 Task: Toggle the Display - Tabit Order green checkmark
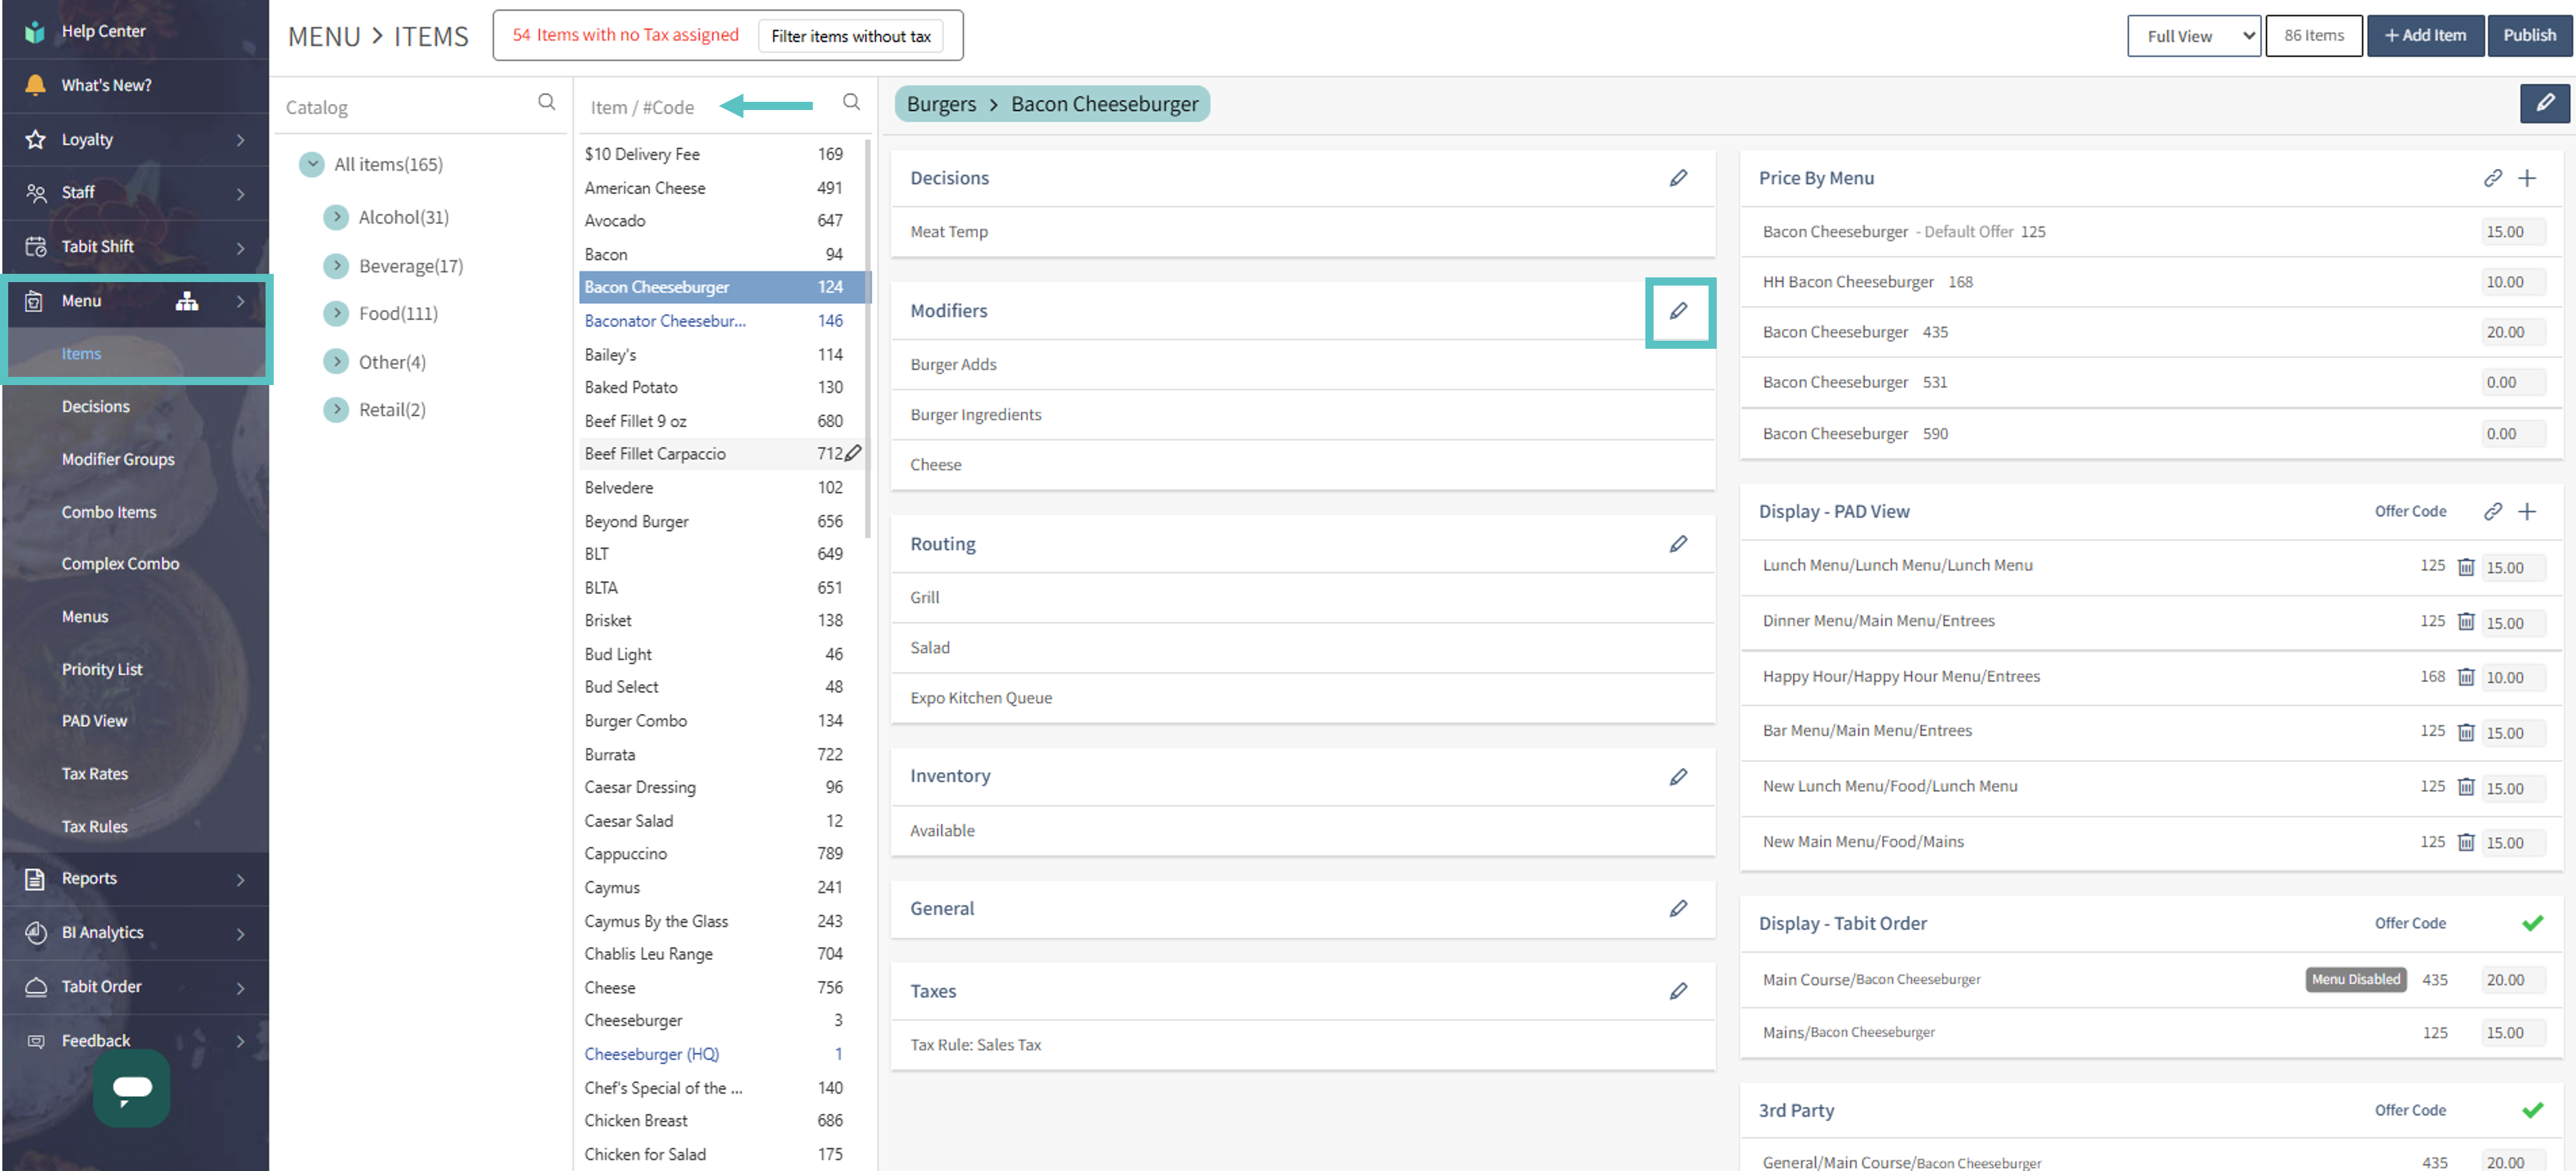[2532, 923]
